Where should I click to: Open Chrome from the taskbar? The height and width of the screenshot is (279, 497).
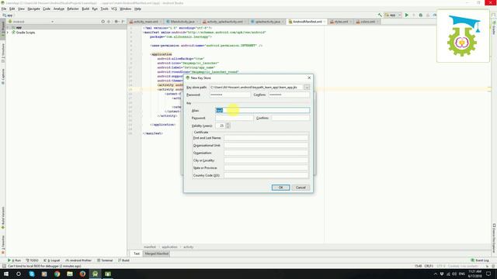[57, 274]
